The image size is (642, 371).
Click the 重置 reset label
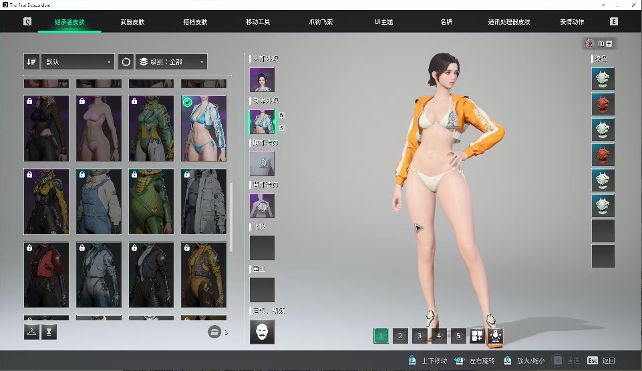point(574,360)
